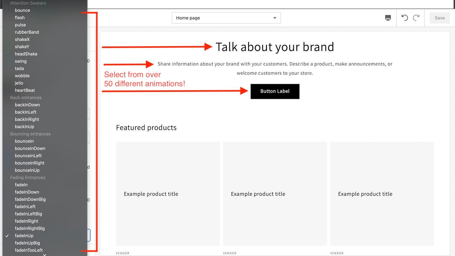The image size is (455, 256).
Task: Choose backInDown from the list
Action: tap(27, 105)
